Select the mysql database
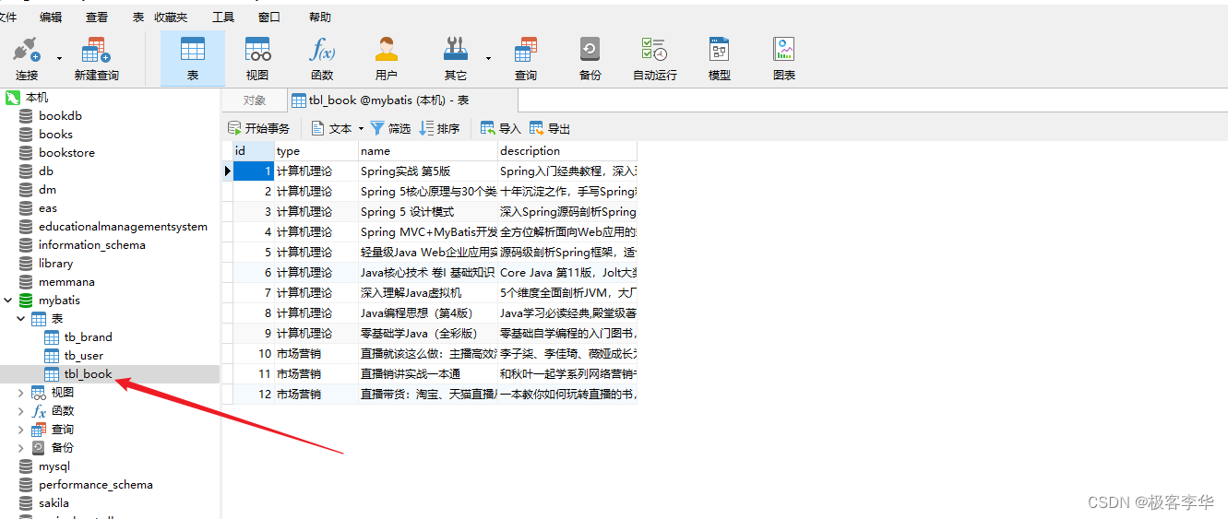 54,466
